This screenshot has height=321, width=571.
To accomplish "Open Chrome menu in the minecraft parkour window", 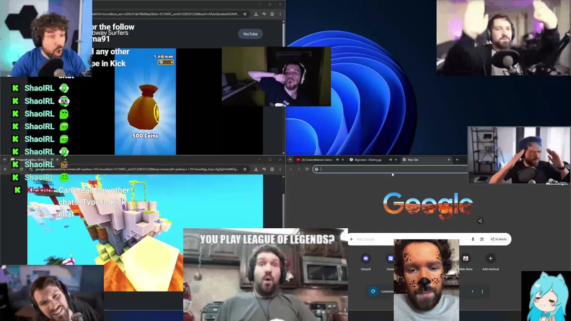I will pos(280,169).
